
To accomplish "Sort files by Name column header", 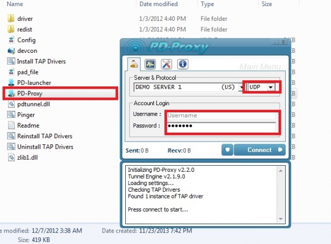I will (x=15, y=4).
